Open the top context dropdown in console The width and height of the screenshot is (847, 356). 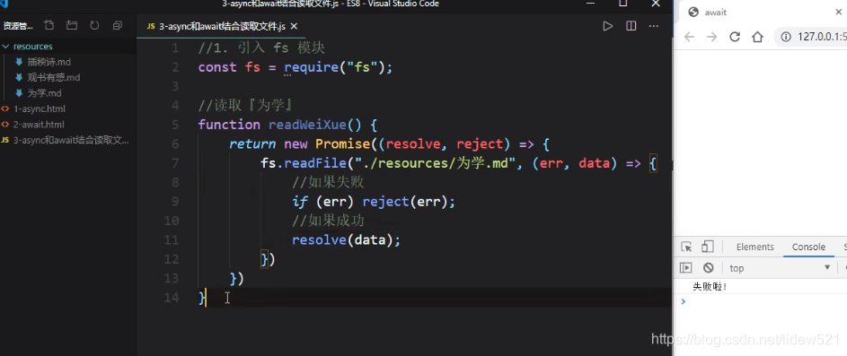(780, 268)
